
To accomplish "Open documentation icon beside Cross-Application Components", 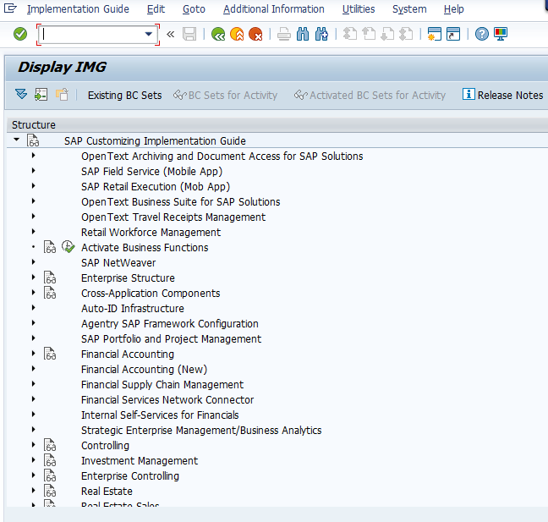I will point(50,293).
